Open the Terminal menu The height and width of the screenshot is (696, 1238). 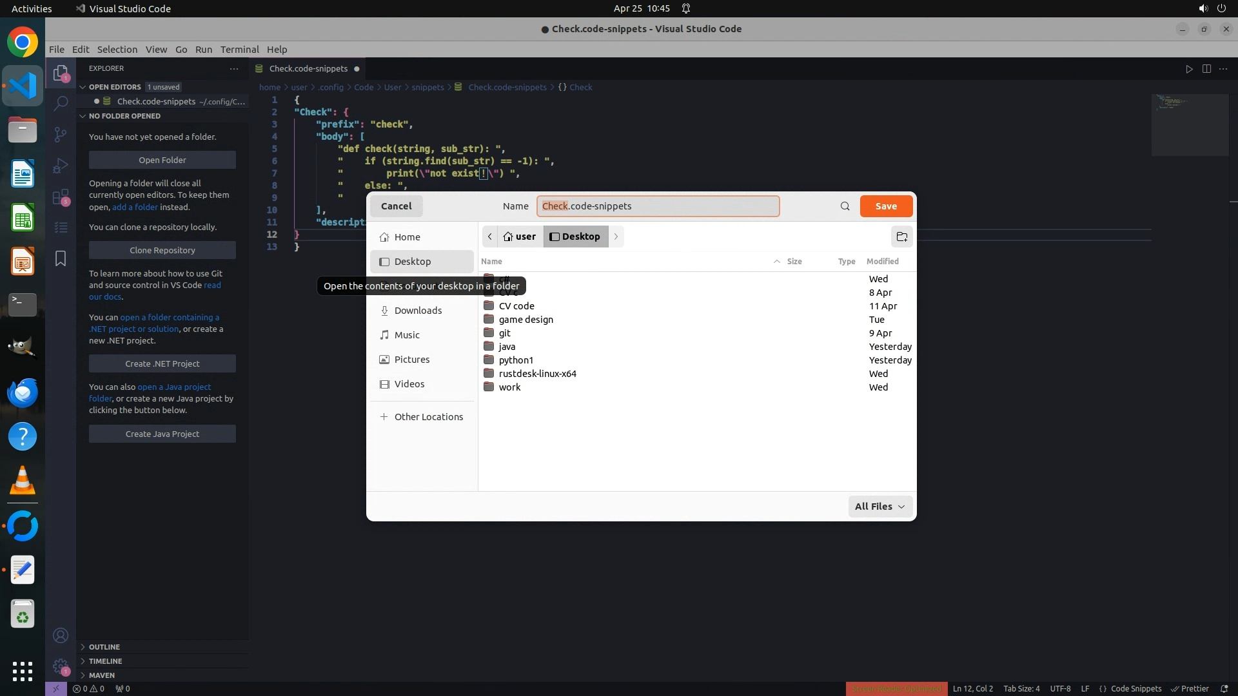coord(239,50)
